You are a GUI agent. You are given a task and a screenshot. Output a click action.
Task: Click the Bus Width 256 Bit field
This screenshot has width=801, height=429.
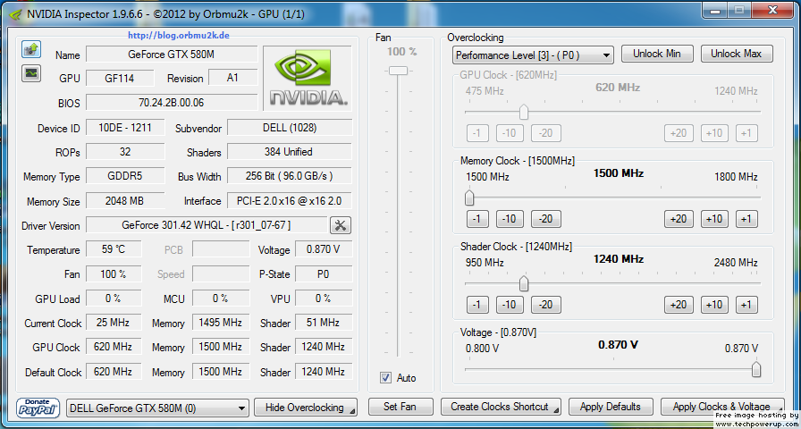290,176
